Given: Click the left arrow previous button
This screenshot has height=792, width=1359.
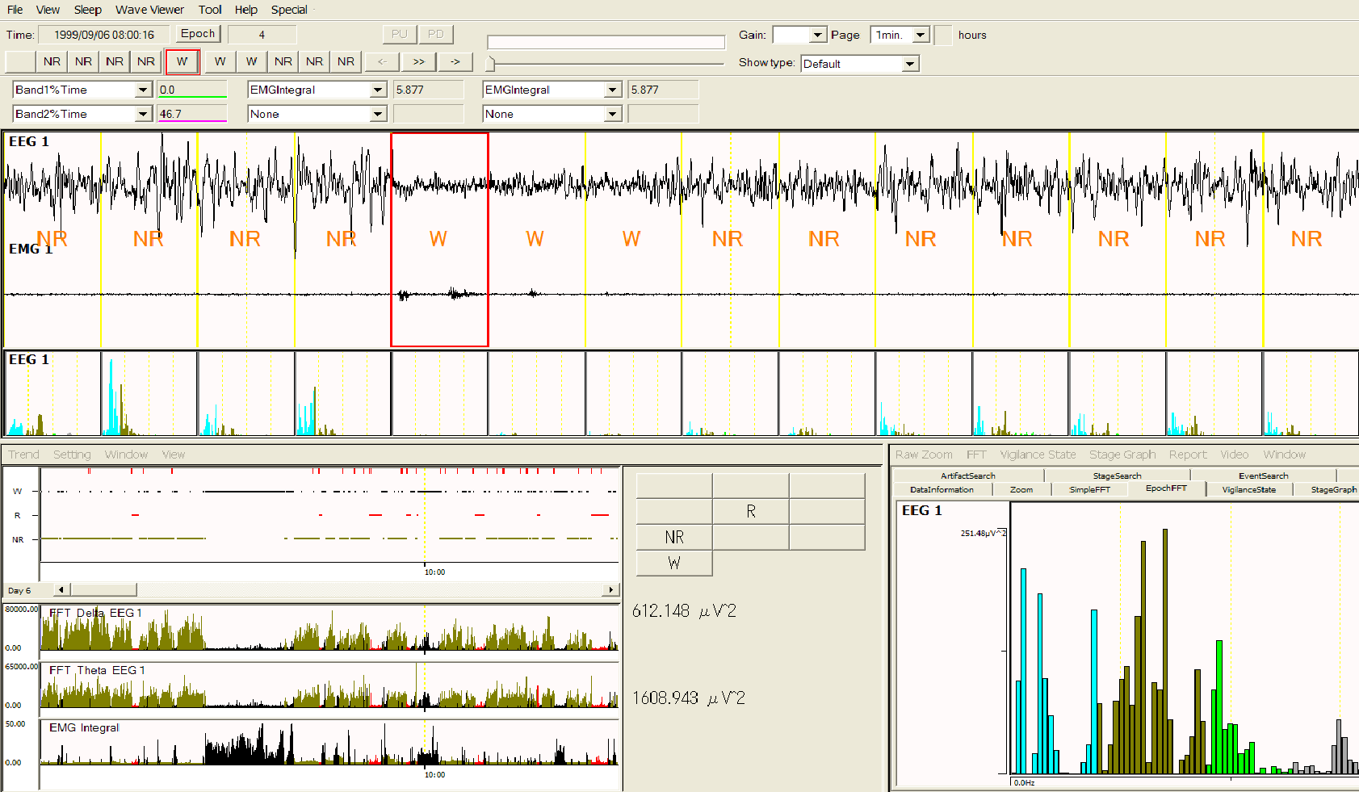Looking at the screenshot, I should click(382, 61).
